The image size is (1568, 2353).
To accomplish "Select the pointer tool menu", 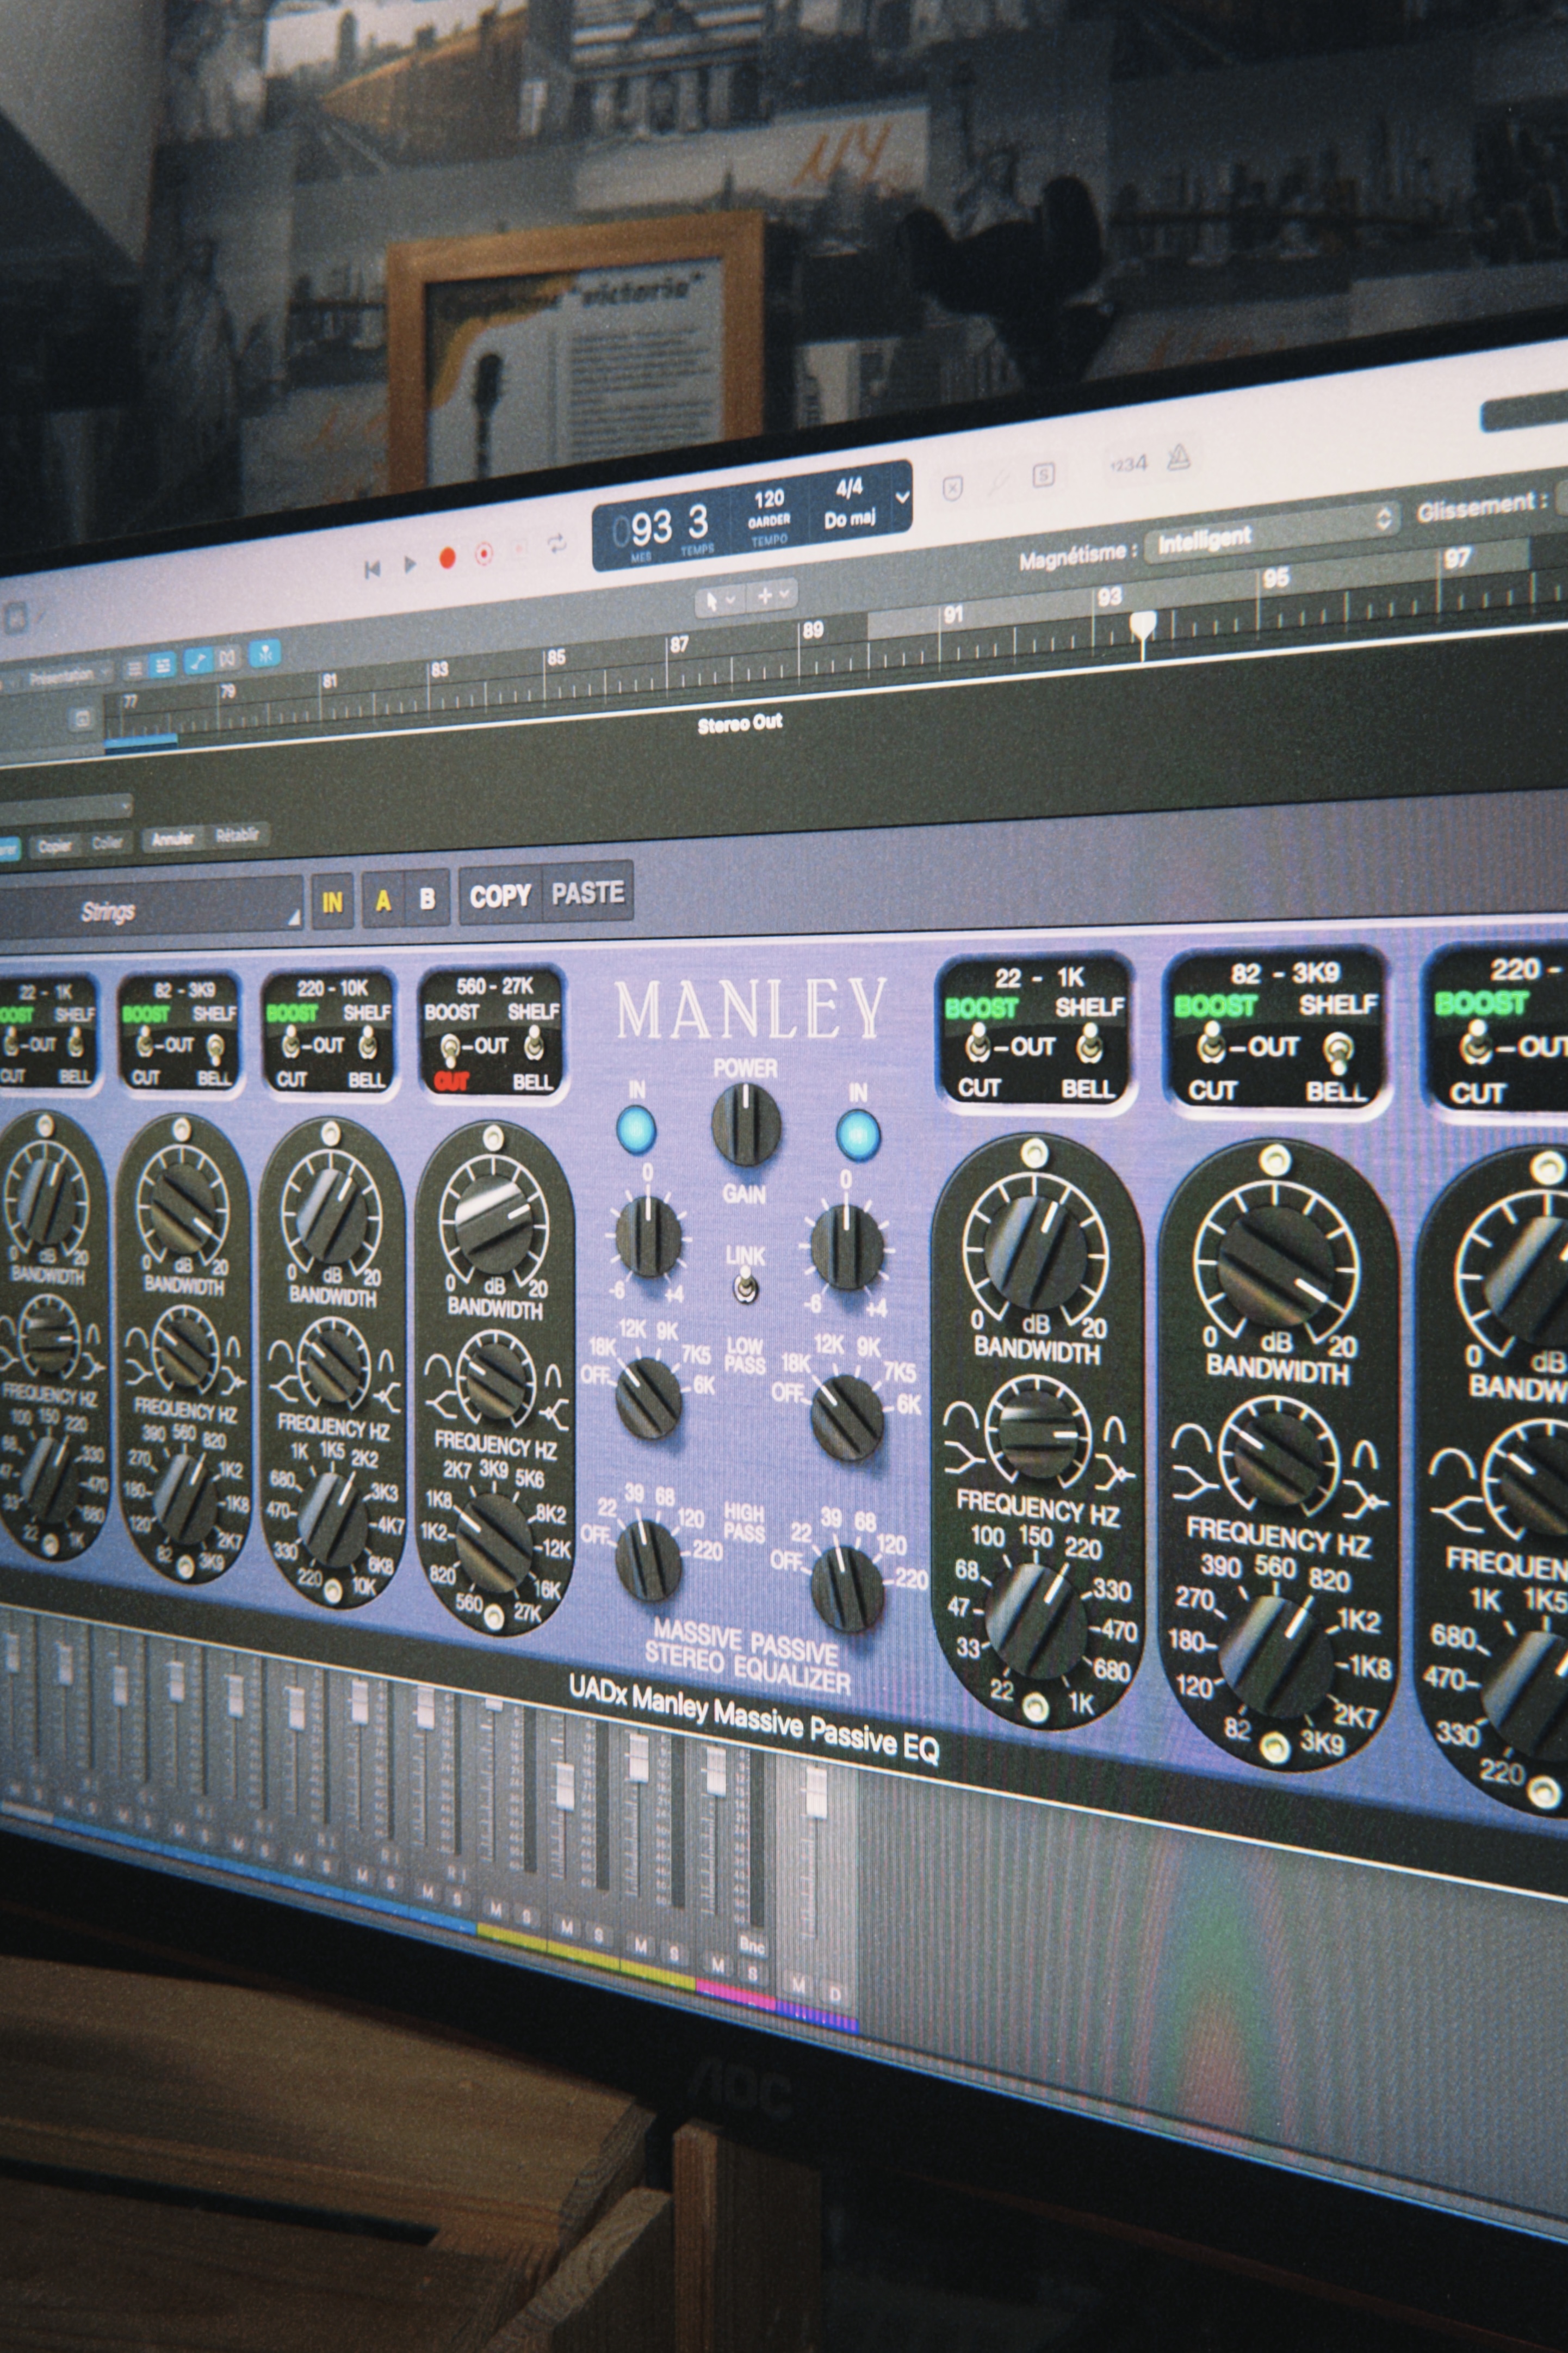I will point(720,599).
